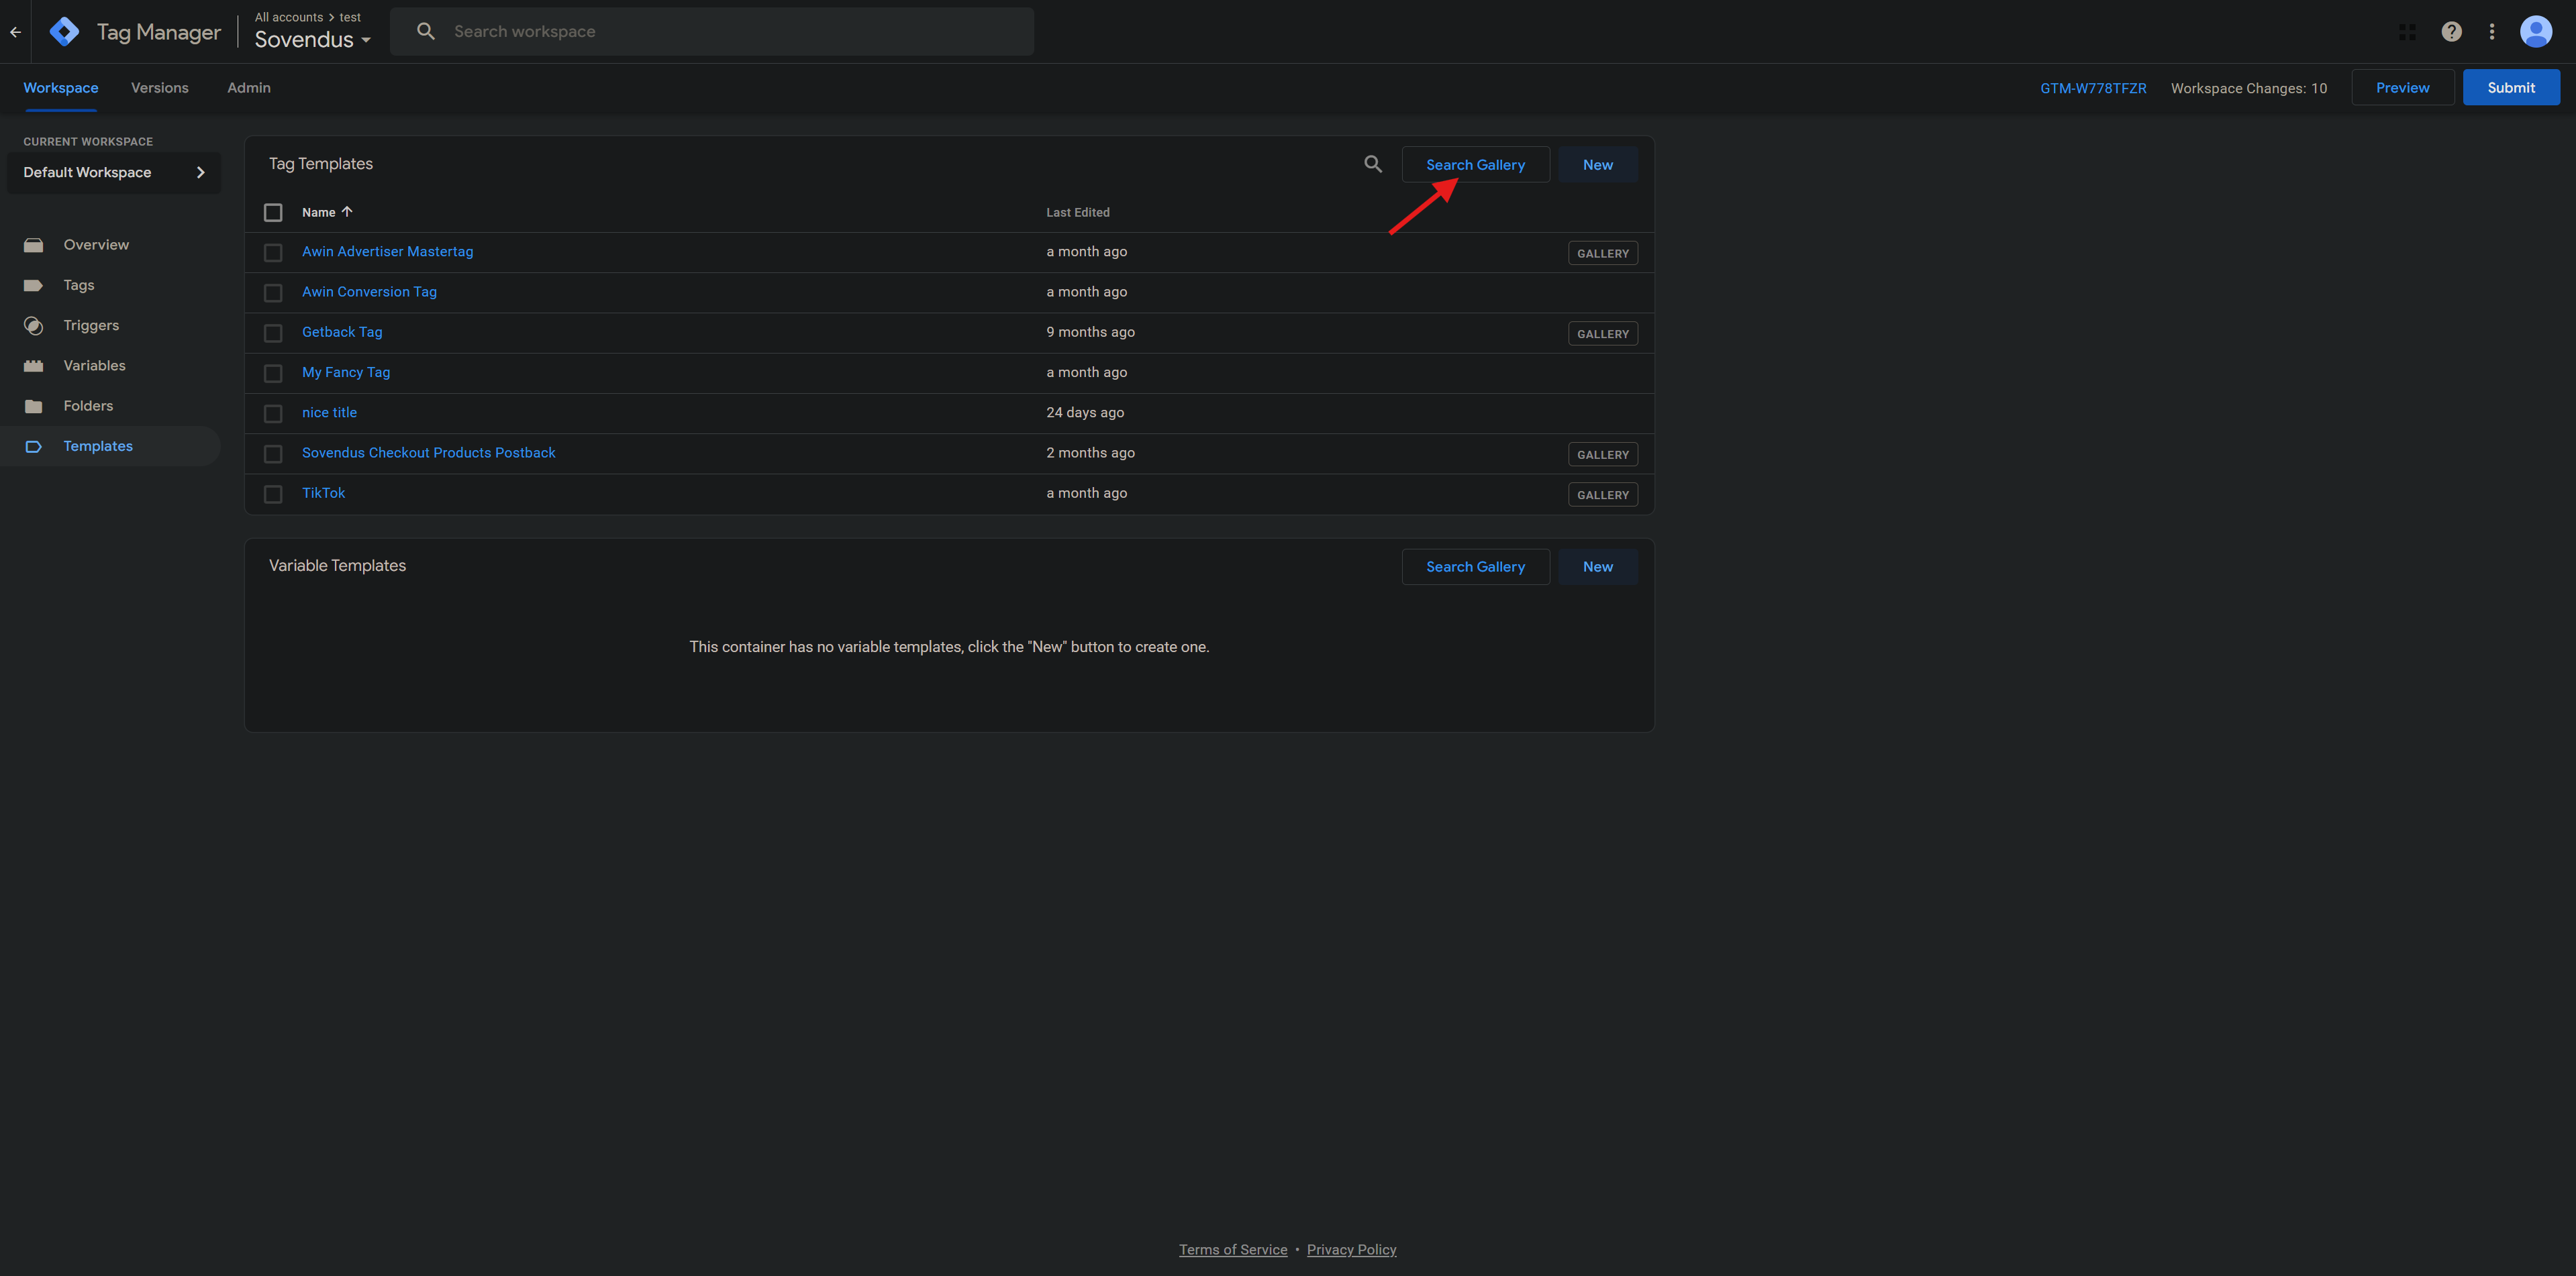This screenshot has height=1276, width=2576.
Task: Switch to the Versions tab
Action: pos(160,88)
